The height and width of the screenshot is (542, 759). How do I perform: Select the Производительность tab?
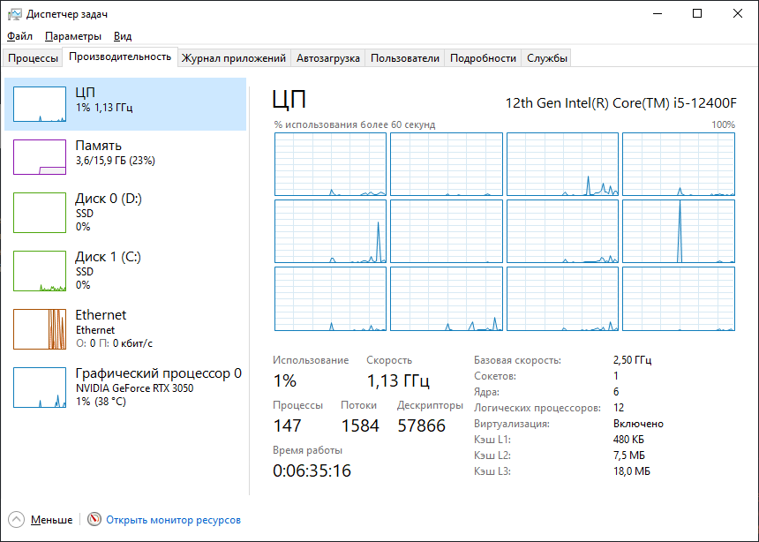tap(120, 56)
